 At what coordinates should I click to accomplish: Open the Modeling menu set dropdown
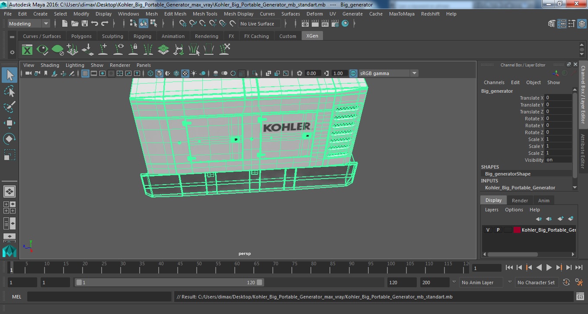tap(29, 24)
